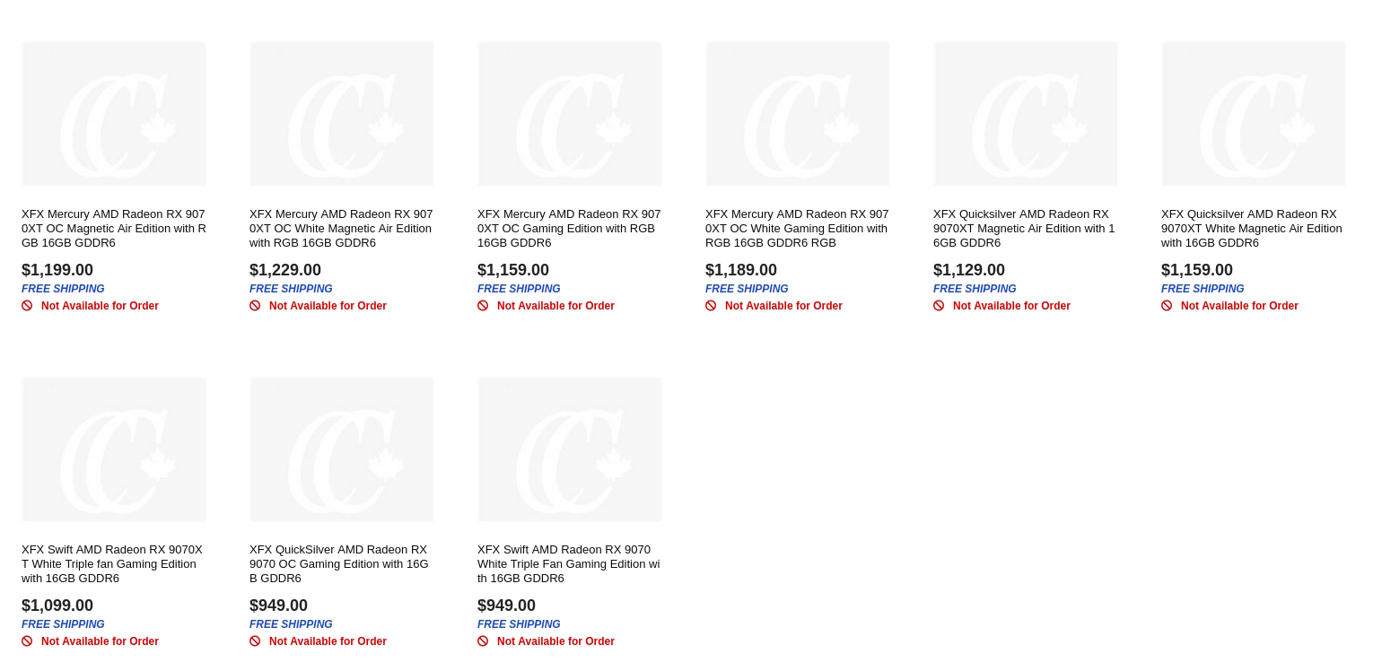Image resolution: width=1382 pixels, height=671 pixels.
Task: Select the Quicksilver 9070XT Magnetic Air product image
Action: click(x=1026, y=114)
